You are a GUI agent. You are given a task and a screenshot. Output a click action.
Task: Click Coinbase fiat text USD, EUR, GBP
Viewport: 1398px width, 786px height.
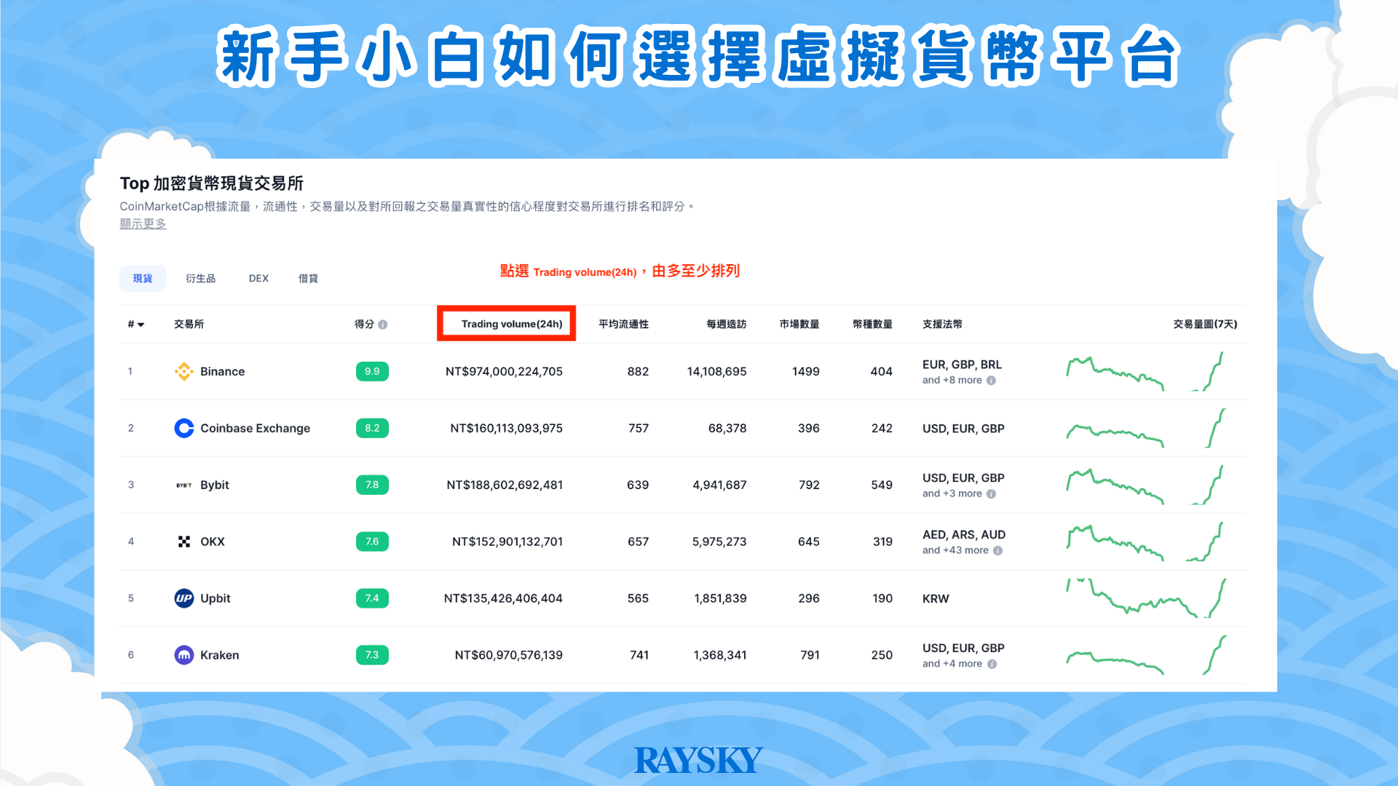(x=963, y=429)
